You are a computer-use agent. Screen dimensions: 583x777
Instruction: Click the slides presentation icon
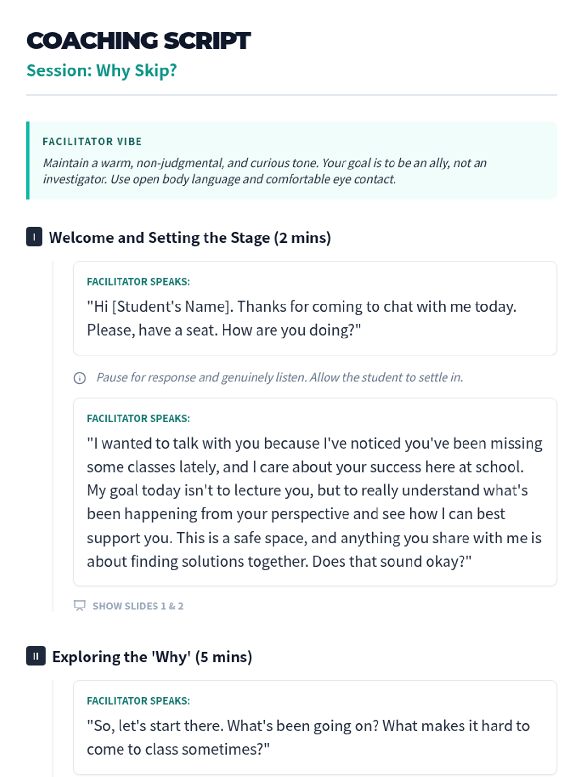[79, 606]
